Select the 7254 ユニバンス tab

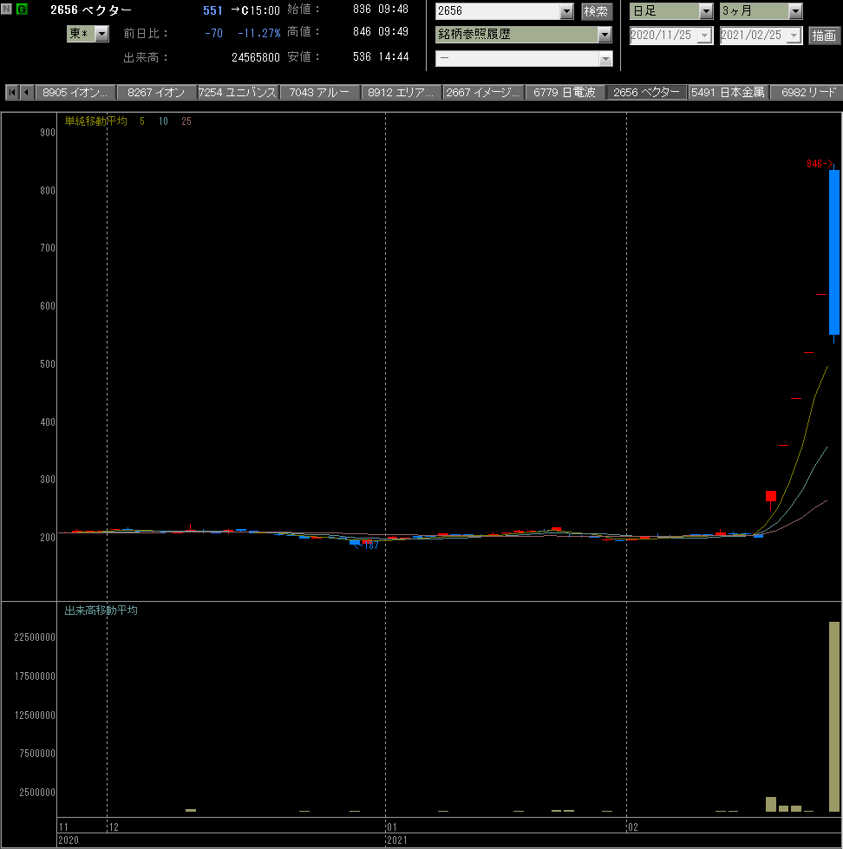(238, 93)
